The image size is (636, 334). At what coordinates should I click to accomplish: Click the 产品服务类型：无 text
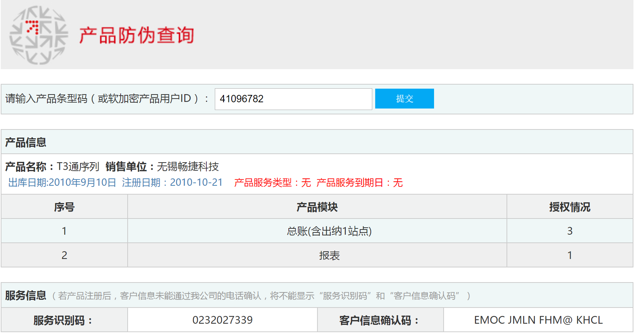[x=273, y=182]
